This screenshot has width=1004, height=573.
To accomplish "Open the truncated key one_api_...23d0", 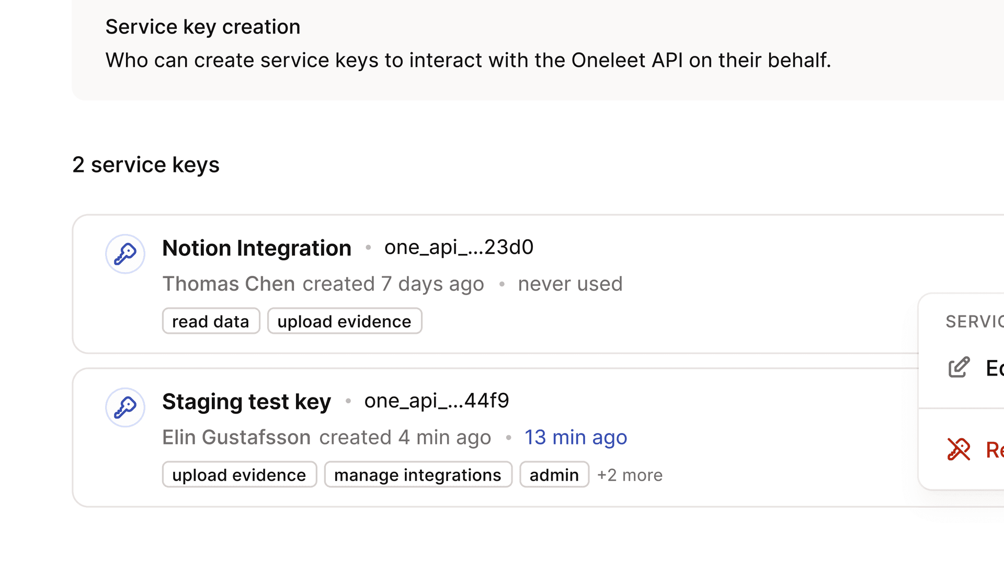I will [x=459, y=247].
